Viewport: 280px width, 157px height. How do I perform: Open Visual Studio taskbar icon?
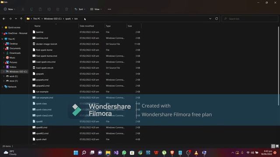tap(116, 153)
